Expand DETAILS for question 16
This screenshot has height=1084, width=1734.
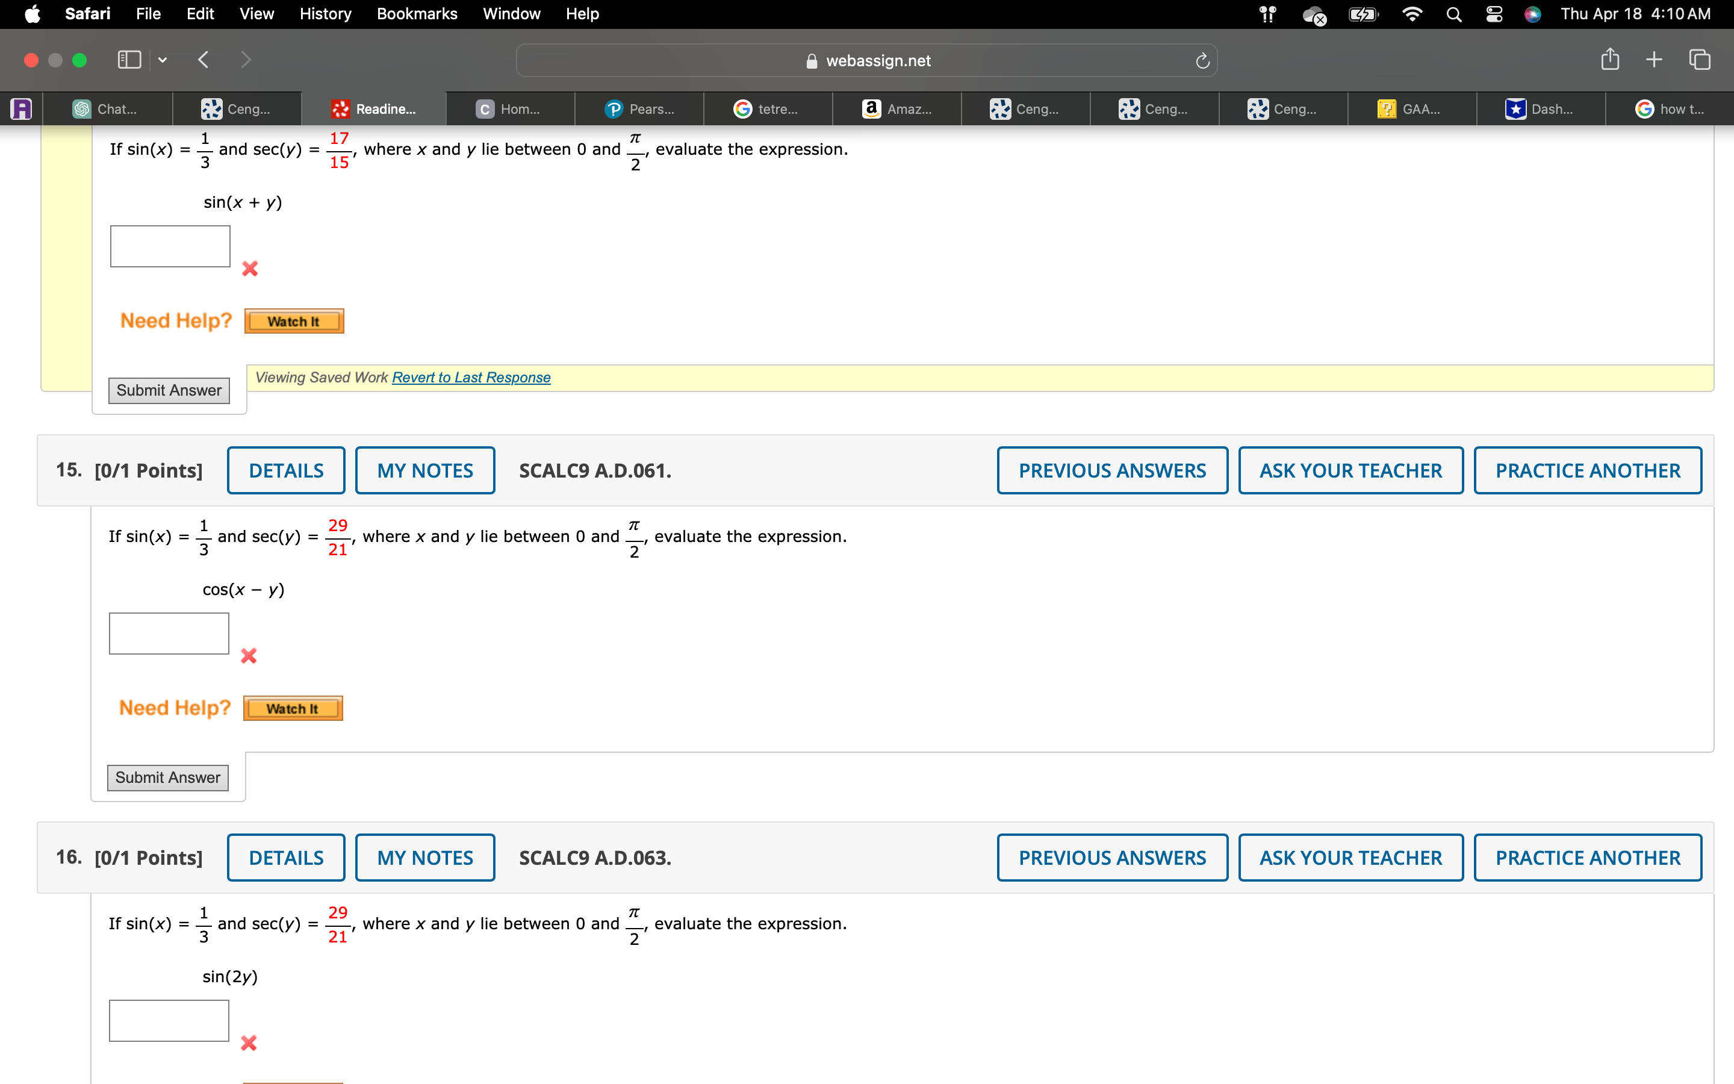(286, 858)
